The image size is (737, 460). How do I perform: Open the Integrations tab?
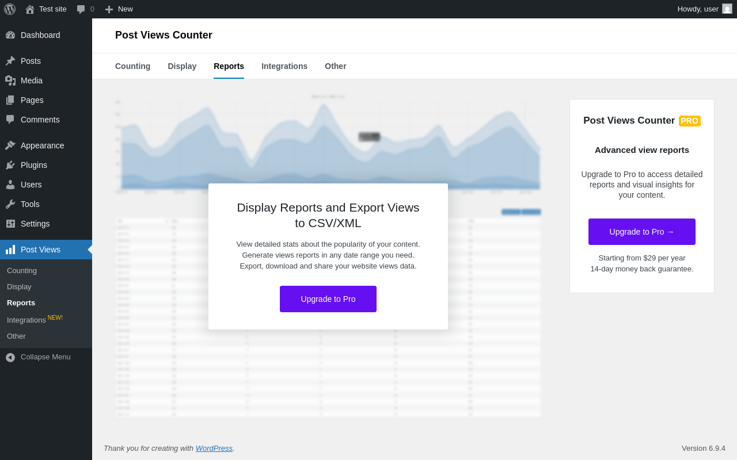pyautogui.click(x=284, y=66)
